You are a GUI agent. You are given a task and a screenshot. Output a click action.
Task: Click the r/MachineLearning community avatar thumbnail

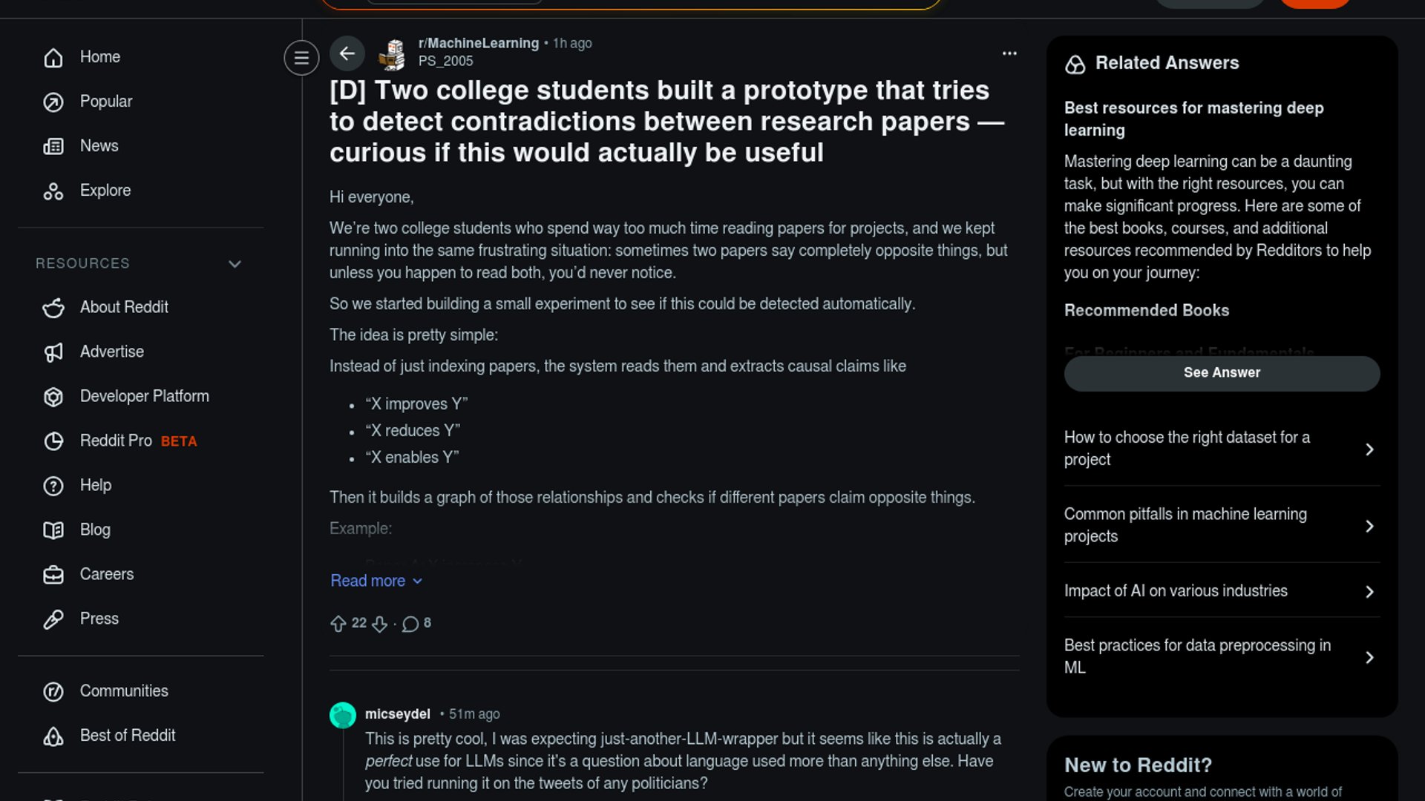[x=392, y=53]
